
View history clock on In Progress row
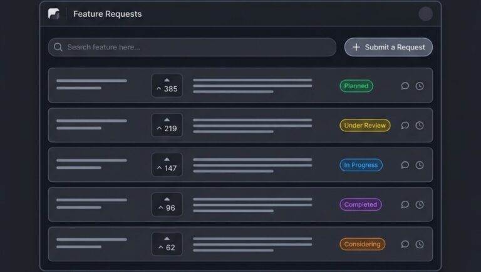420,165
